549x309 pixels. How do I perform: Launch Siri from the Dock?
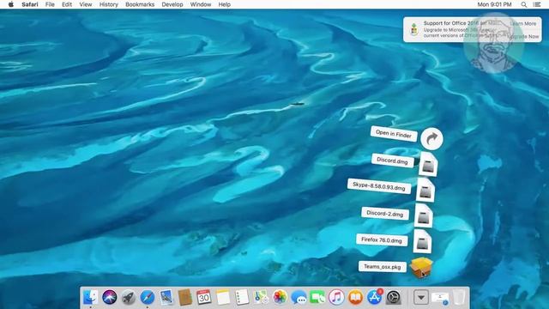coord(110,298)
